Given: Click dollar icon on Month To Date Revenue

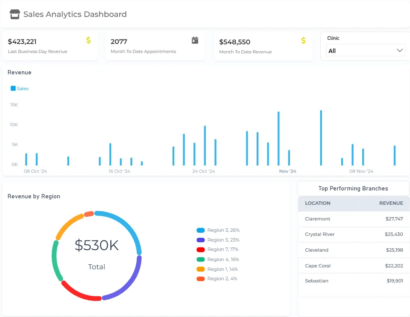Looking at the screenshot, I should click(303, 41).
